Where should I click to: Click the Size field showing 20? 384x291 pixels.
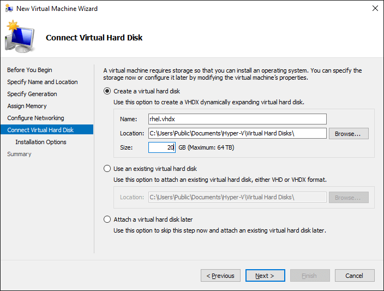click(x=162, y=147)
